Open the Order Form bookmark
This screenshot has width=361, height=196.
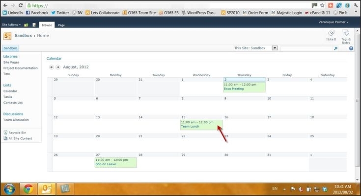[255, 13]
